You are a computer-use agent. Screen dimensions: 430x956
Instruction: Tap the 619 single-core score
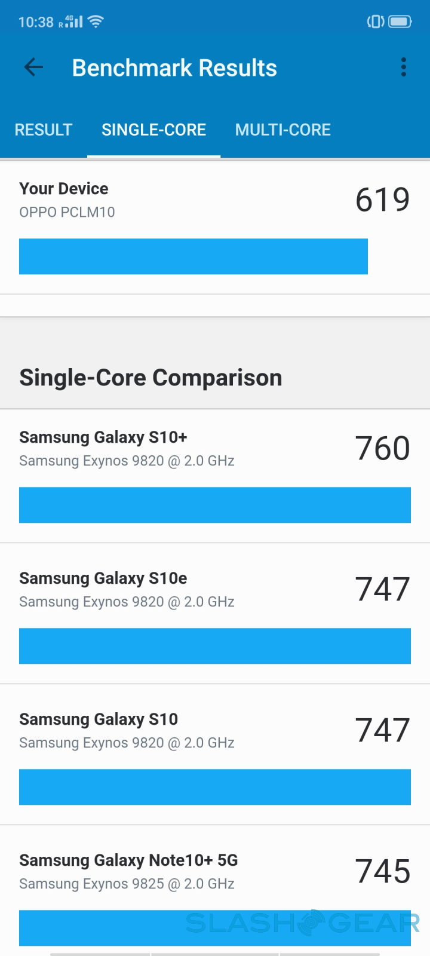(382, 200)
